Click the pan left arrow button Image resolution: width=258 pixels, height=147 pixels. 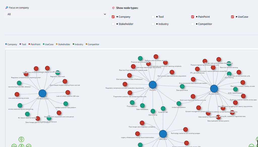click(14, 145)
